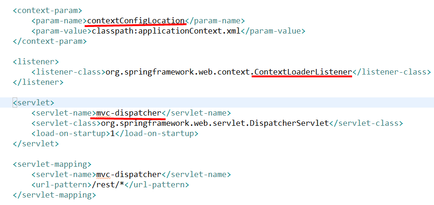
Task: Click classpath:applicationContext.xml param value
Action: click(167, 31)
